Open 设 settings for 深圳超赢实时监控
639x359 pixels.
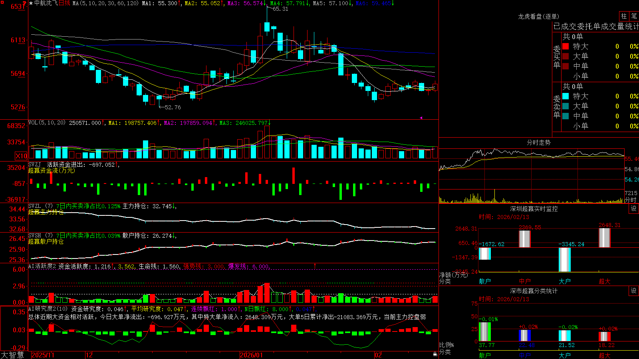coord(634,209)
